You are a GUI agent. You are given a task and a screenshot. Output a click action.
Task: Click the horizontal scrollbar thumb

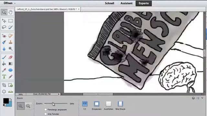pos(98,94)
